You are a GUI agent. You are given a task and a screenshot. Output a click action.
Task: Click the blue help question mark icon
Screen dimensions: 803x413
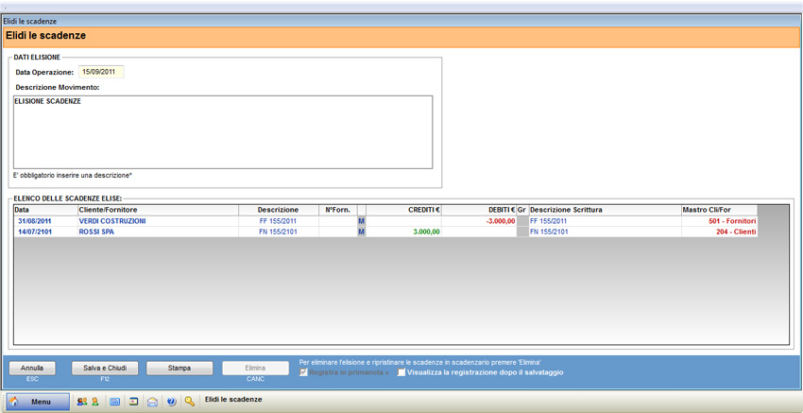point(171,402)
